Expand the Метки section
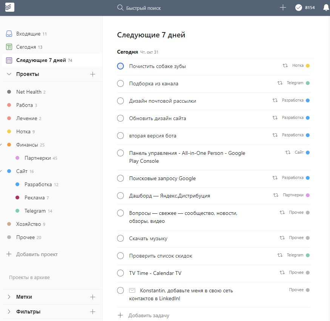The image size is (330, 321). click(x=9, y=297)
